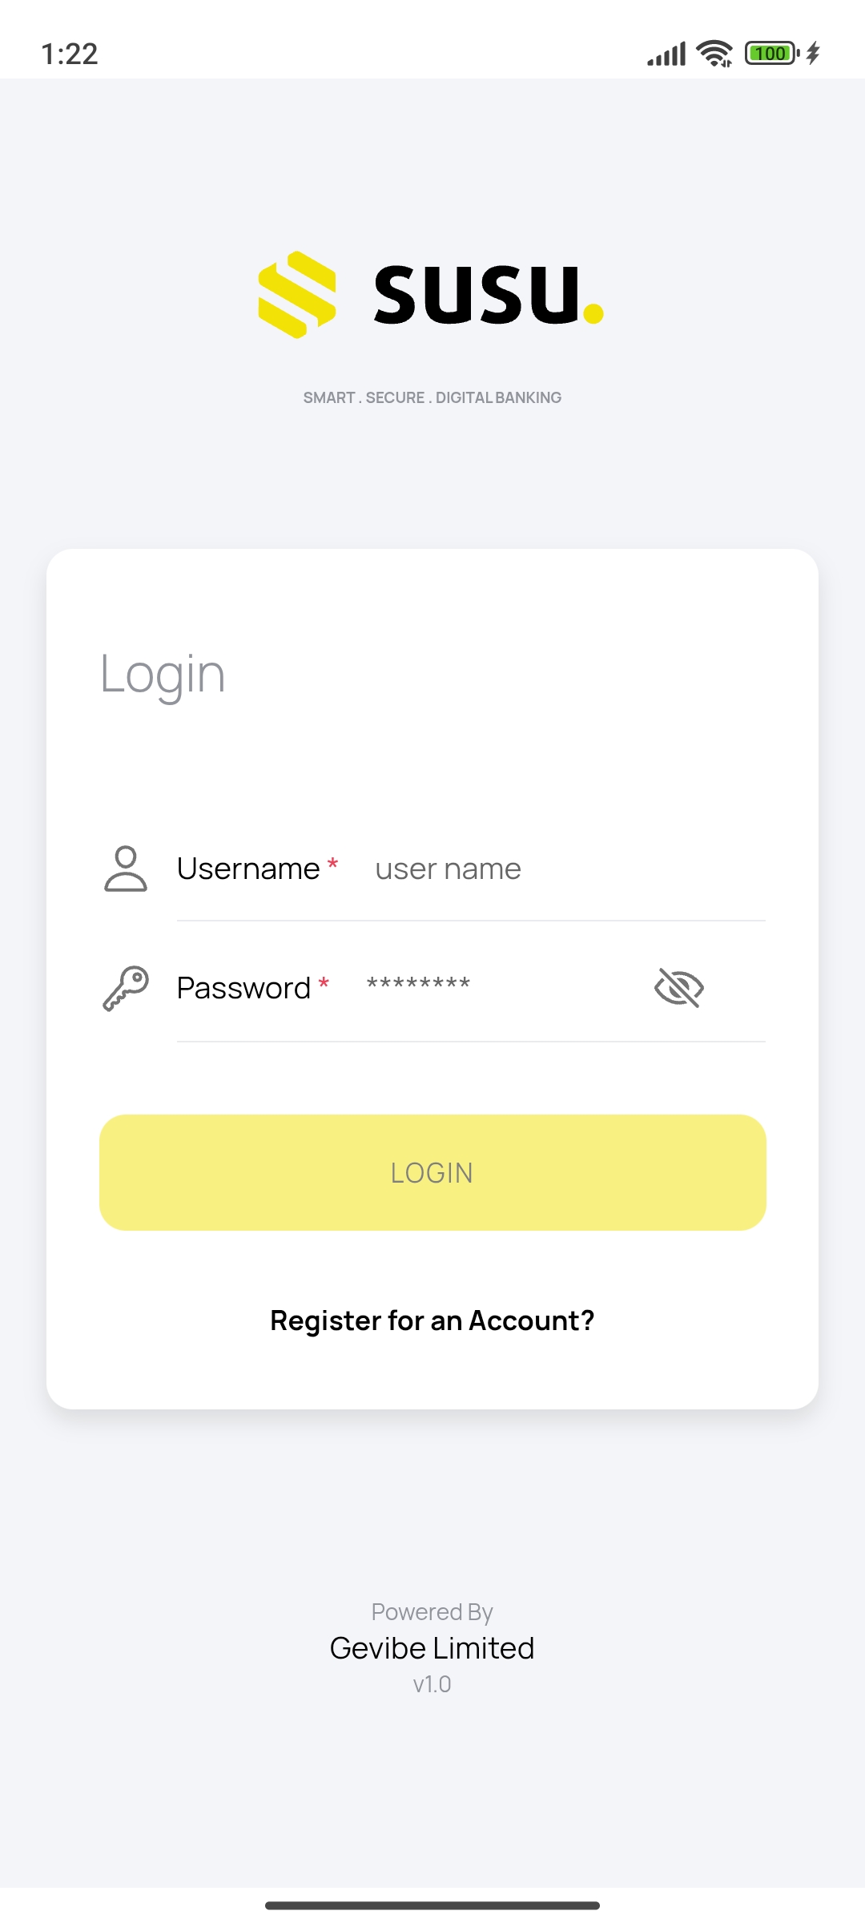Tap the cellular signal strength icon
865x1923 pixels.
coord(666,54)
